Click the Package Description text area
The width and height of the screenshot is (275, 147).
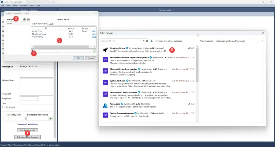point(36,71)
